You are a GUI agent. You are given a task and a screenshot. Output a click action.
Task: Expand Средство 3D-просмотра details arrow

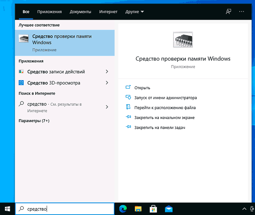(107, 83)
